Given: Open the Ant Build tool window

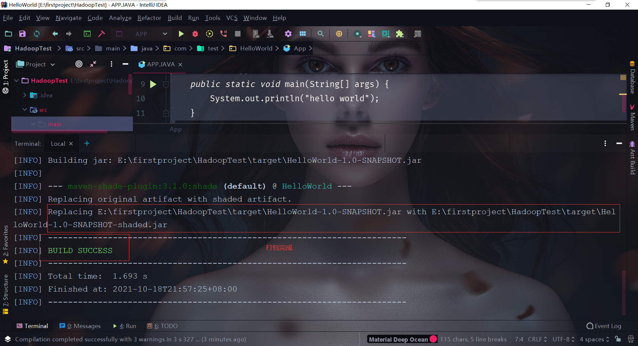Looking at the screenshot, I should (x=632, y=158).
